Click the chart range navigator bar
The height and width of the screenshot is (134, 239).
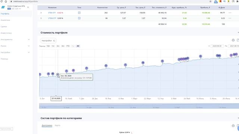pos(139,106)
